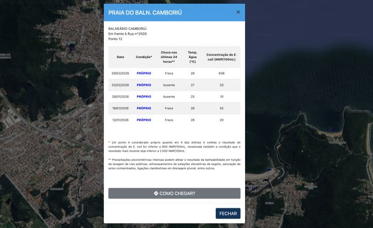
Task: Click the Temp. Água (°C) column header
Action: pos(192,56)
